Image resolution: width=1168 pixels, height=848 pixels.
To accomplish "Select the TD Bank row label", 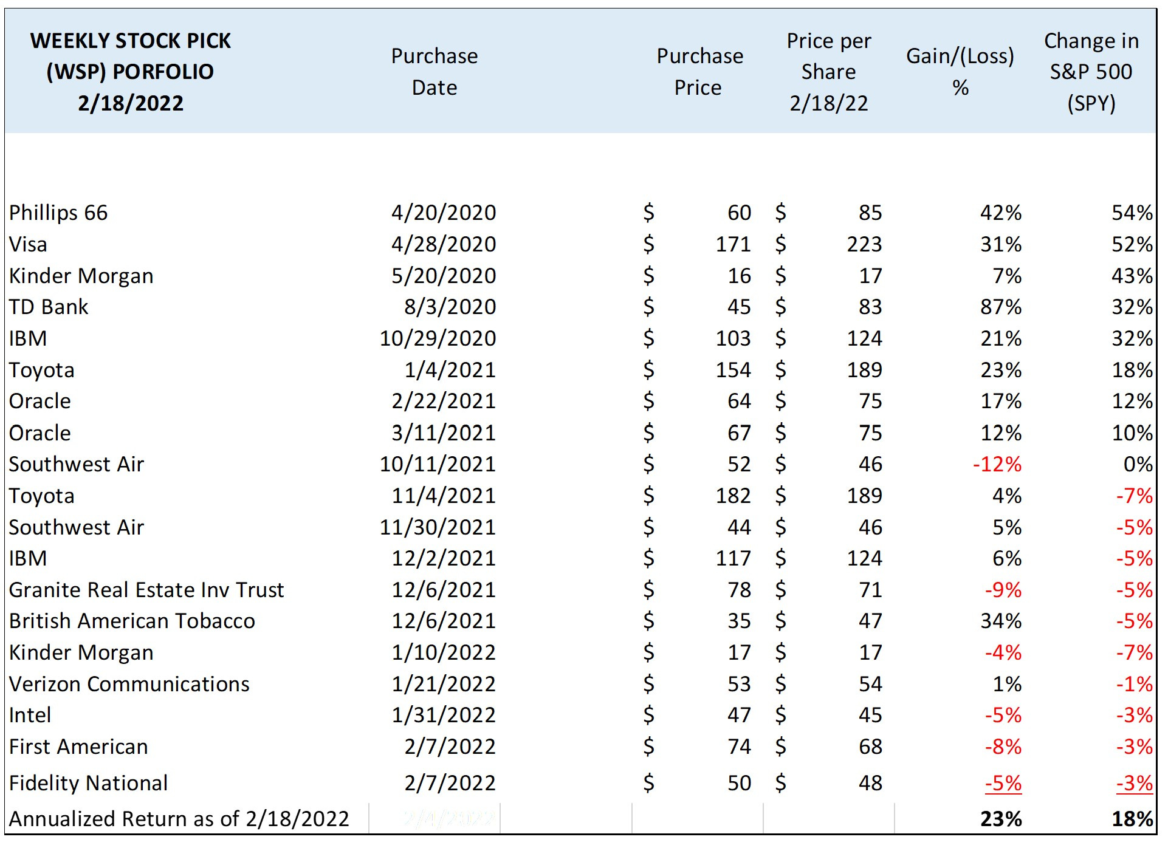I will pos(49,307).
